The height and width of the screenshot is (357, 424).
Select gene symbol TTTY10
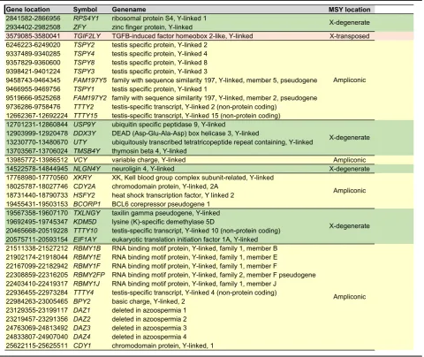86,231
